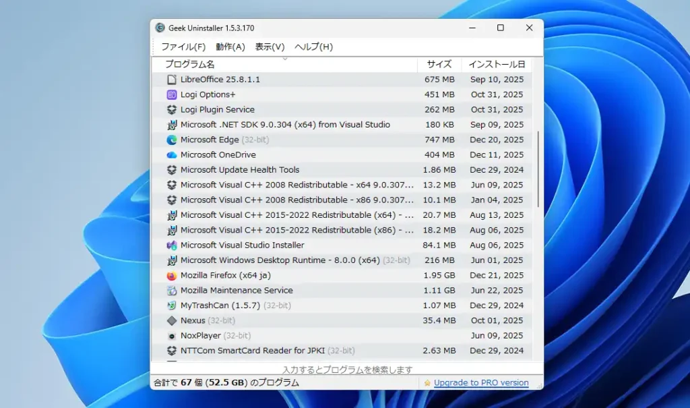Click the Microsoft Visual Studio Installer icon

pyautogui.click(x=172, y=245)
